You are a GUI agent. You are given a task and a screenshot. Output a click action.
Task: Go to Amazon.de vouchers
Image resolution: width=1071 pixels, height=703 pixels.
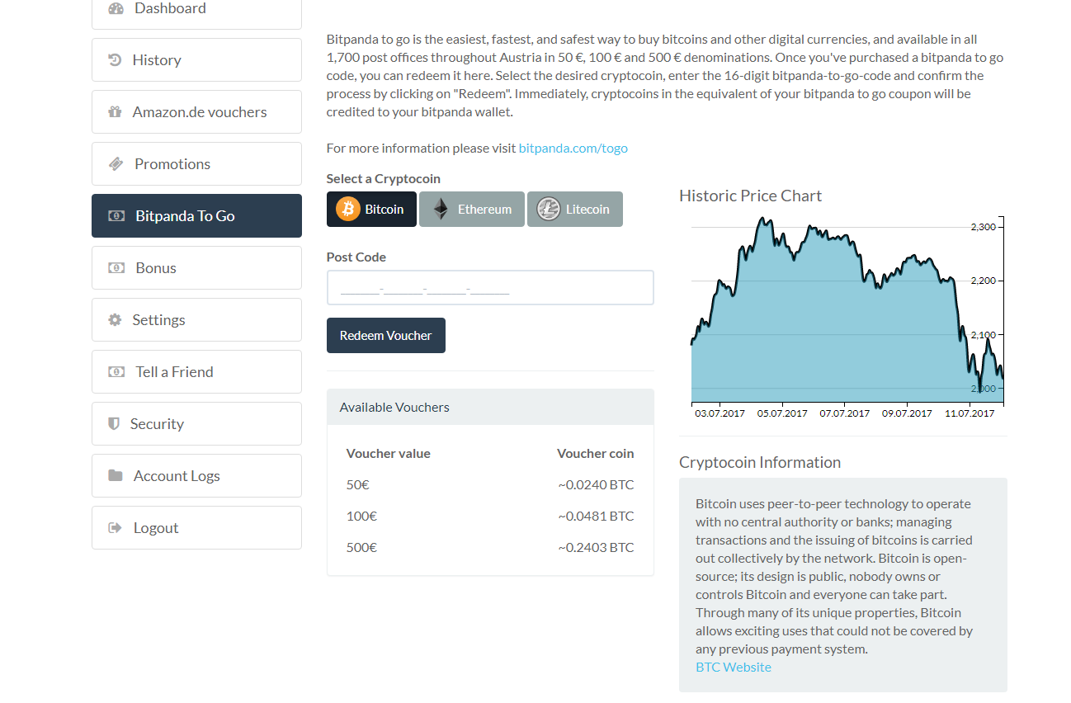(196, 112)
